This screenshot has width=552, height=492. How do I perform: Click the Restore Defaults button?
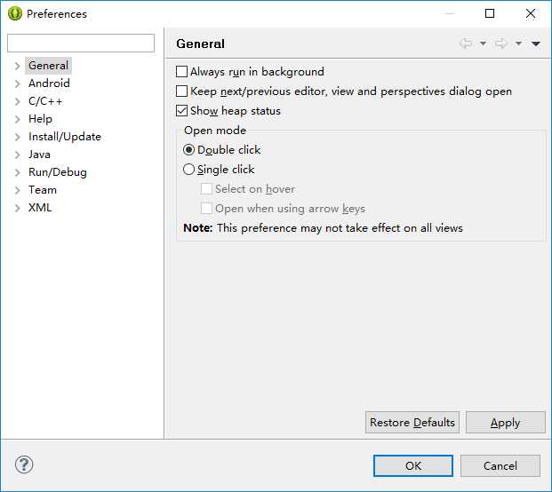click(412, 423)
